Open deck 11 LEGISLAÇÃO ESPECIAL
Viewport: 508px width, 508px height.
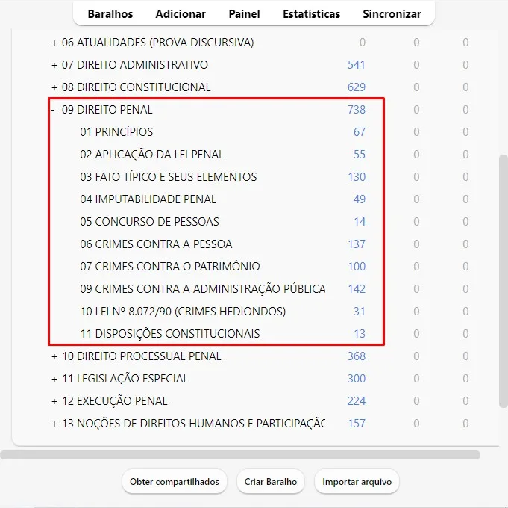125,379
